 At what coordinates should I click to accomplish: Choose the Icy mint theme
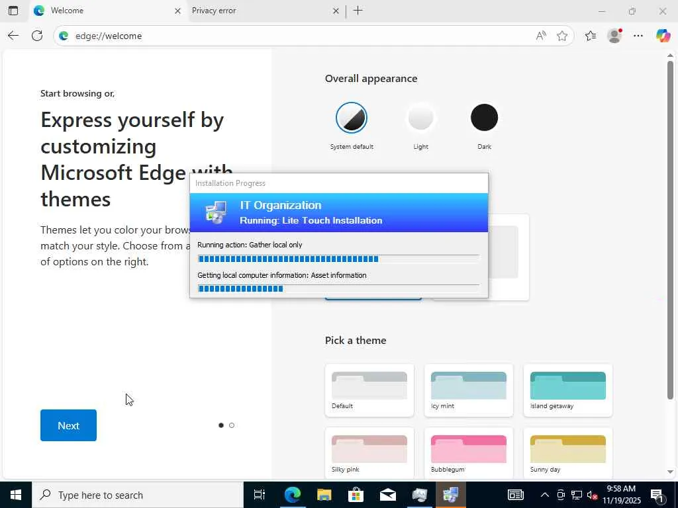click(x=469, y=390)
